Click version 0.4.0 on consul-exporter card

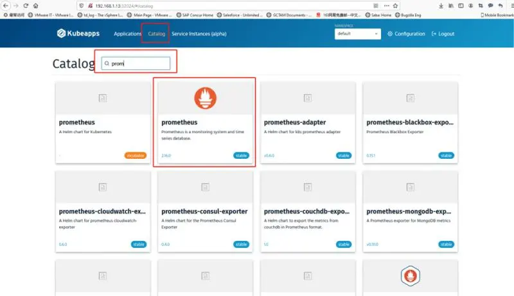pos(166,244)
